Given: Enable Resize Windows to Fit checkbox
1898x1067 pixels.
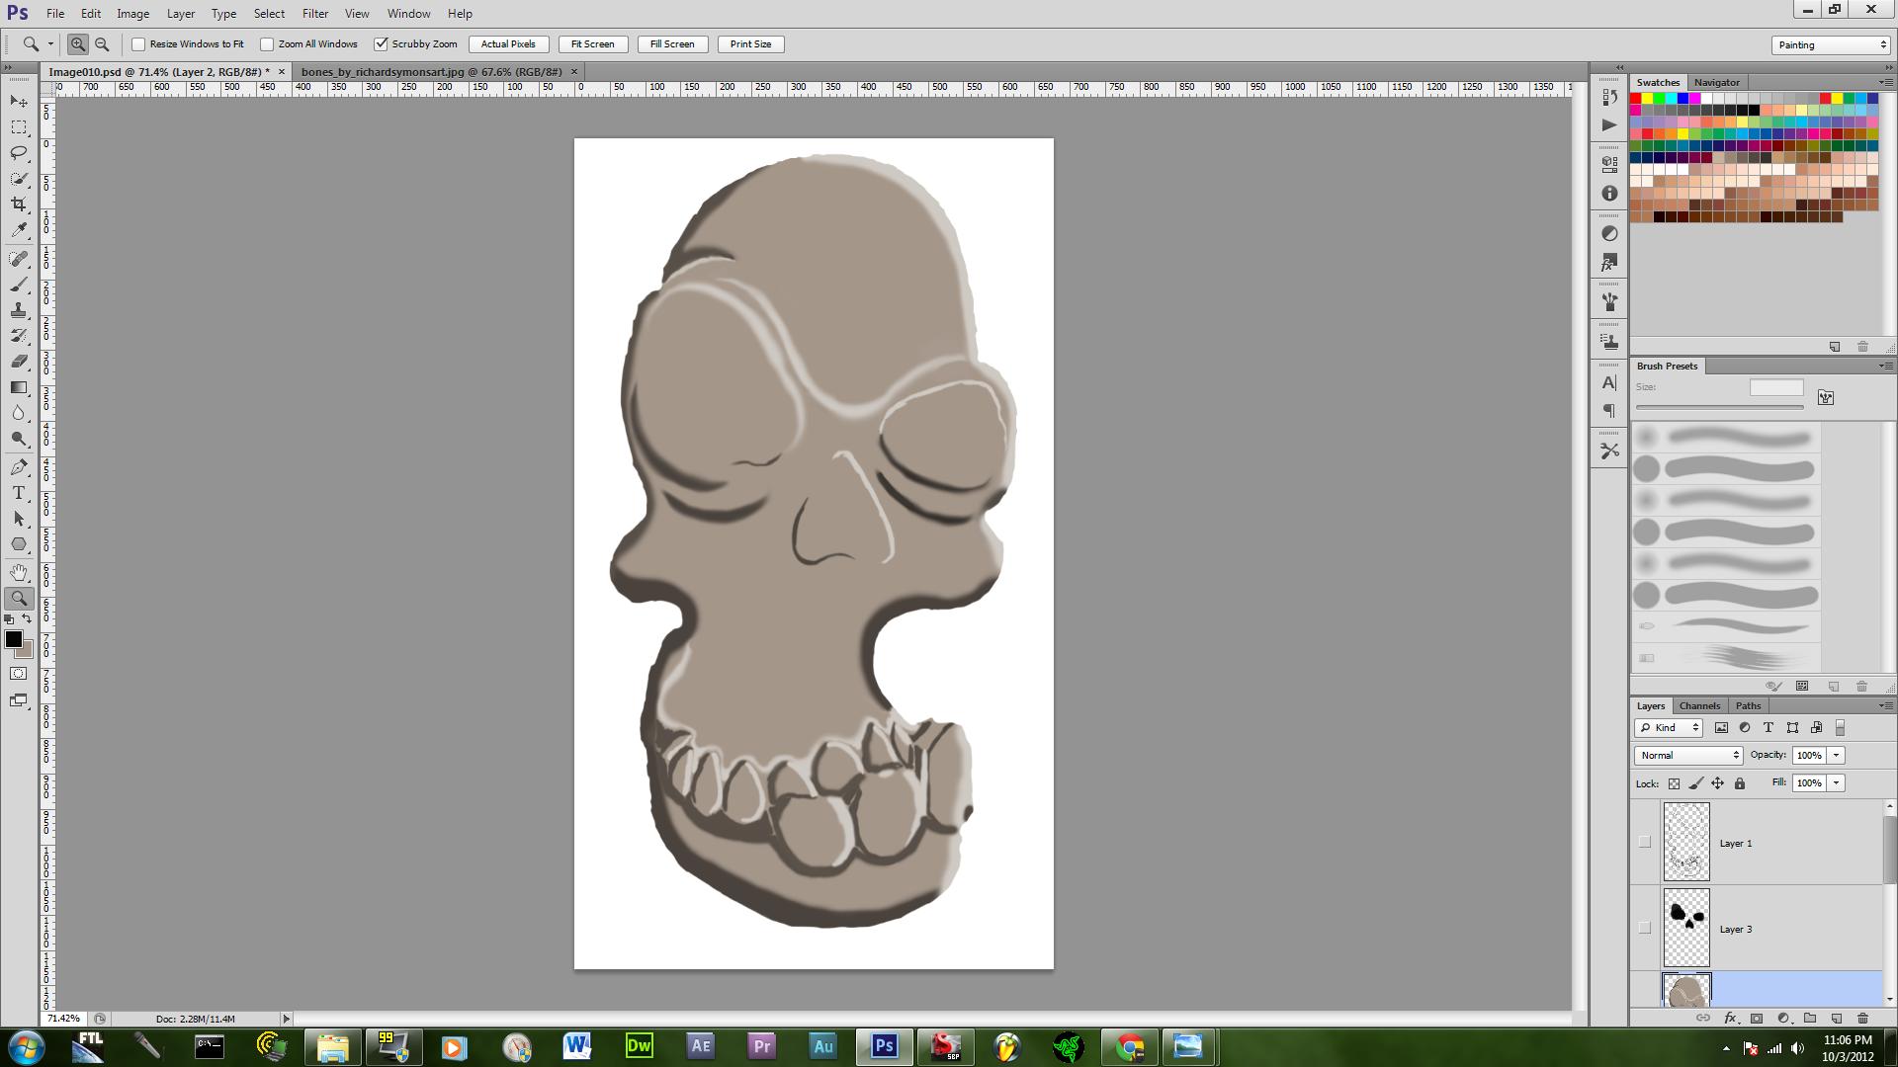Looking at the screenshot, I should [138, 44].
